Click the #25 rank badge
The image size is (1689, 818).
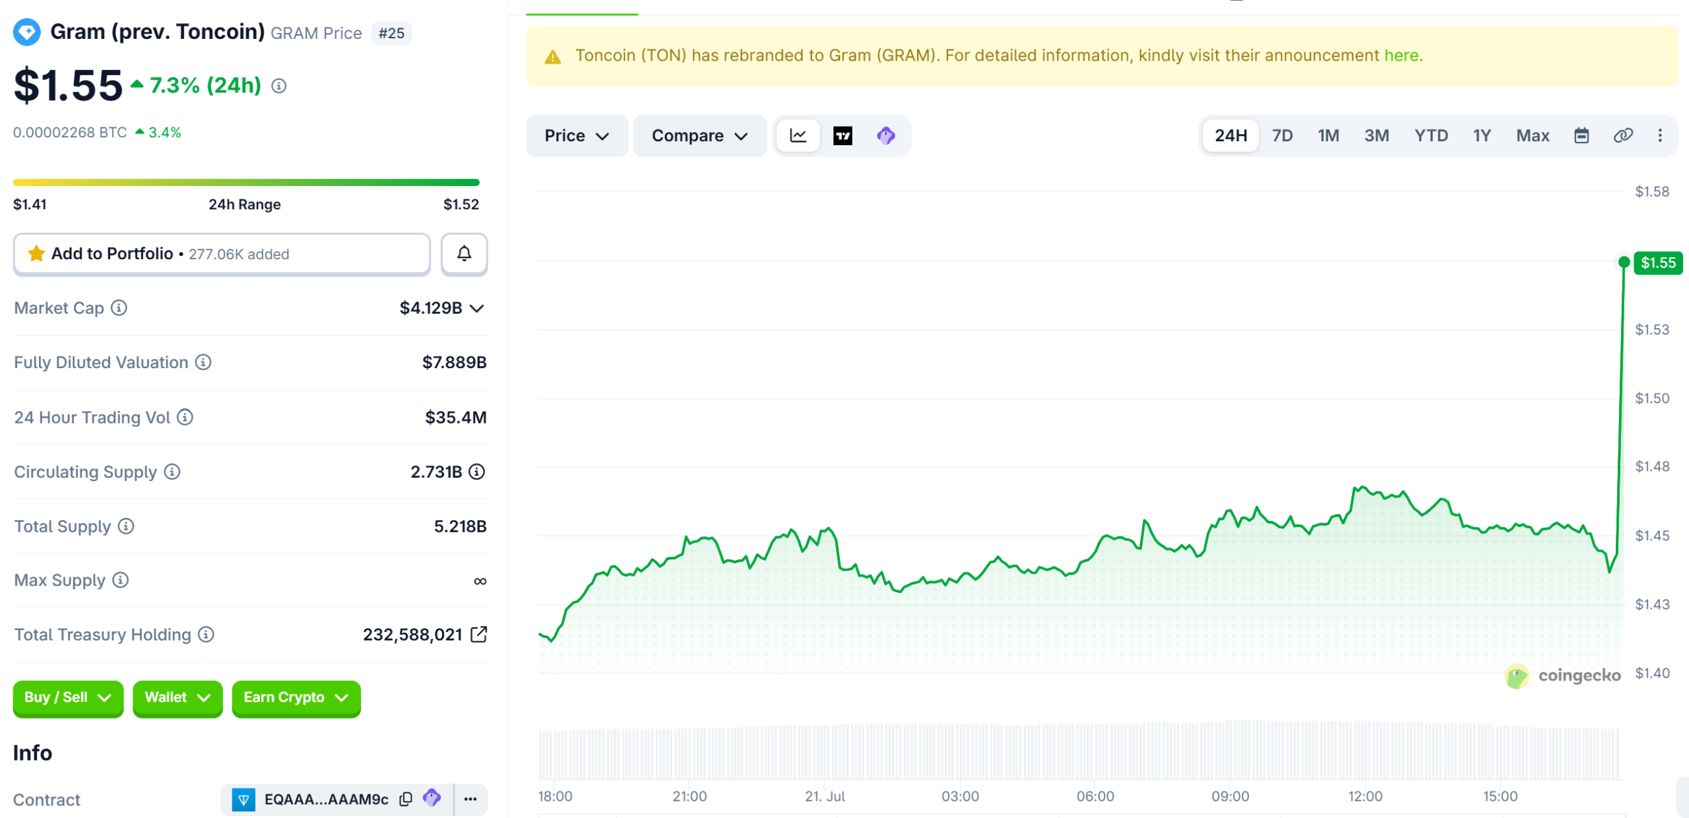click(x=391, y=33)
